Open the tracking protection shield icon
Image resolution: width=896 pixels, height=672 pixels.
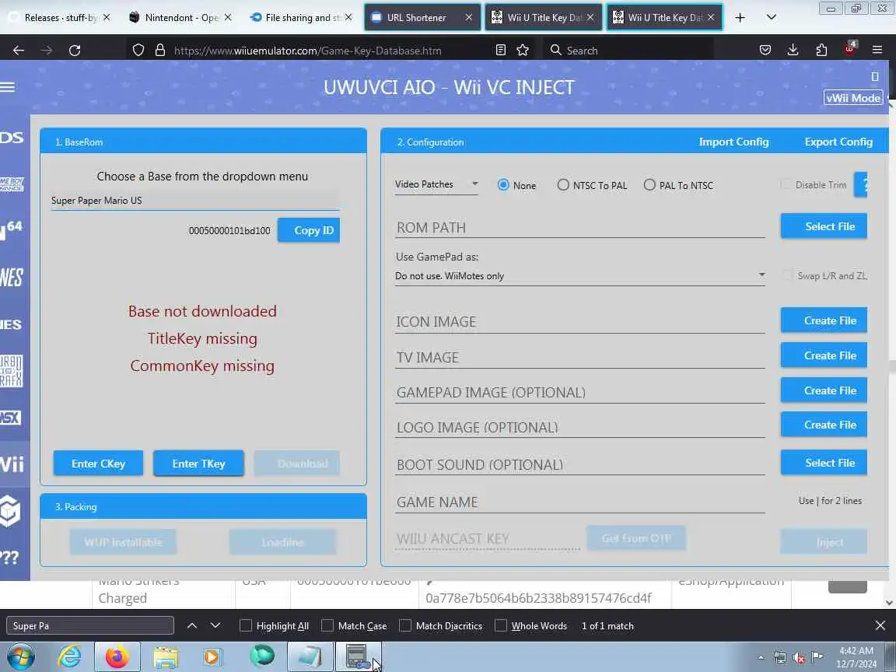(x=138, y=51)
